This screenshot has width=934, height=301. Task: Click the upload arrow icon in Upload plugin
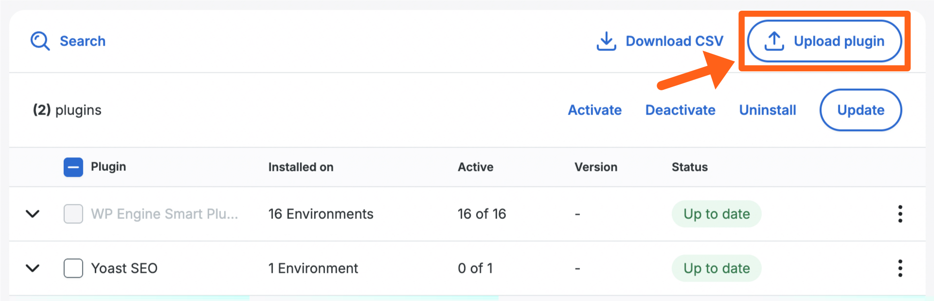774,41
